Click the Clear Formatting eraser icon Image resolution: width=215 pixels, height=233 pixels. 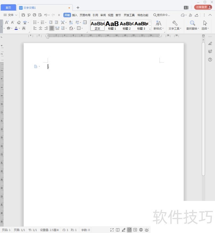(19, 23)
